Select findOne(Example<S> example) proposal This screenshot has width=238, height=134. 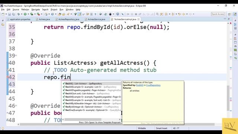(92, 110)
